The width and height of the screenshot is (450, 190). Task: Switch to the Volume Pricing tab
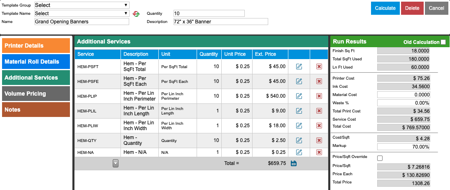pos(36,94)
